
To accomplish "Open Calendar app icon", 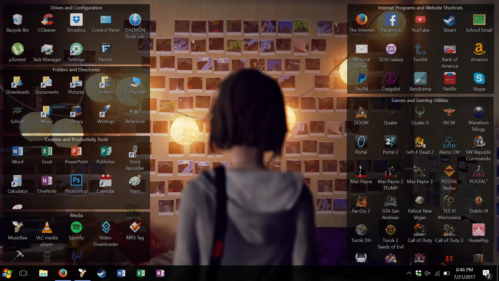I will (x=106, y=184).
